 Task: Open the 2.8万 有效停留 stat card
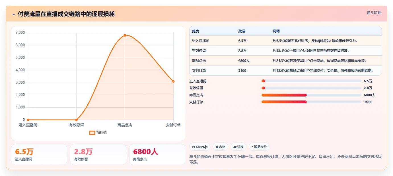pyautogui.click(x=98, y=154)
